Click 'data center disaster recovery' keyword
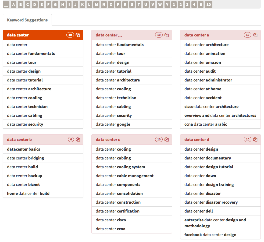Image resolution: width=264 pixels, height=242 pixels. 220,202
